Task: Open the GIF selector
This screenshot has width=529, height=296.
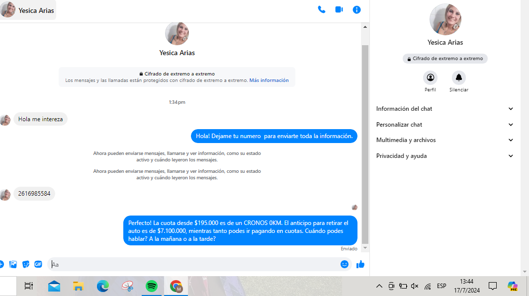Action: pos(38,264)
